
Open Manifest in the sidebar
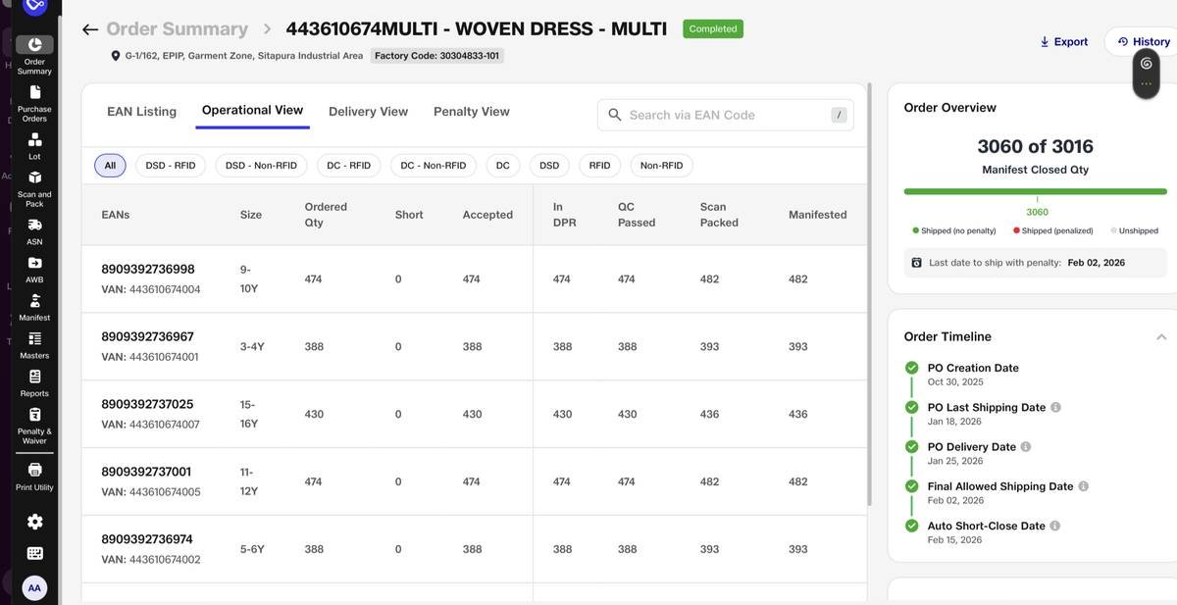tap(34, 307)
